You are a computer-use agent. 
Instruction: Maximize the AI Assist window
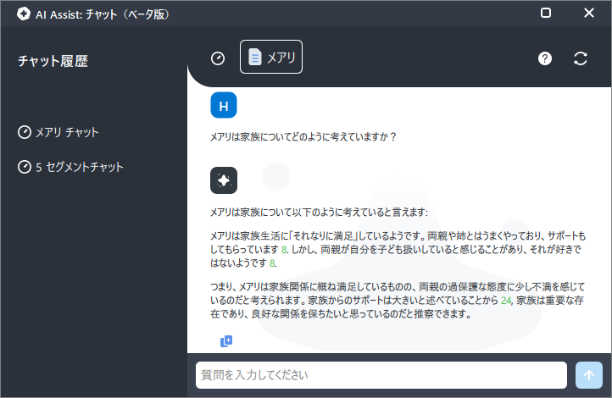click(x=546, y=13)
